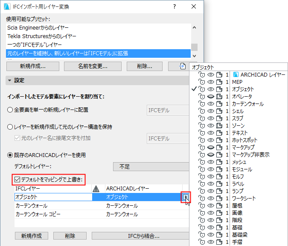Open the デフォルトレイヤー dropdown showing 不足
This screenshot has height=246, width=288.
(151, 167)
